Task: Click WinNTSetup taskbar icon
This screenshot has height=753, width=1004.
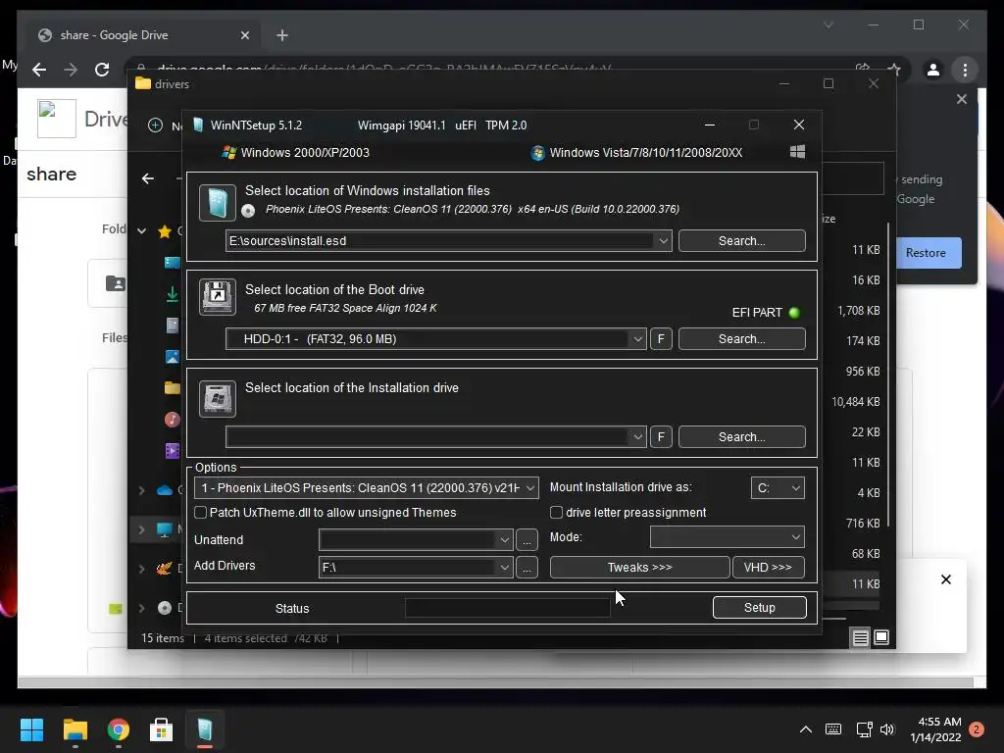Action: (x=204, y=729)
